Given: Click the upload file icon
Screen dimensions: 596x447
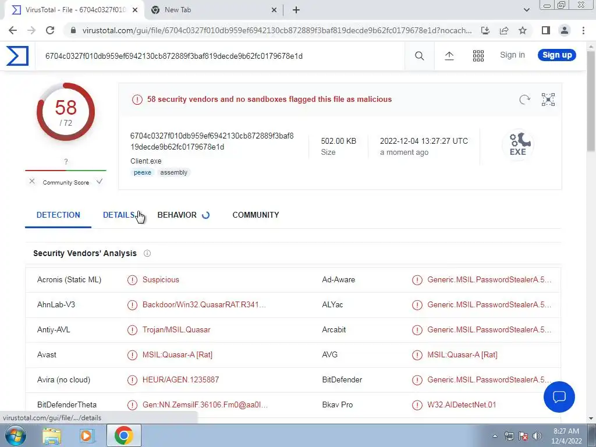Looking at the screenshot, I should click(449, 56).
